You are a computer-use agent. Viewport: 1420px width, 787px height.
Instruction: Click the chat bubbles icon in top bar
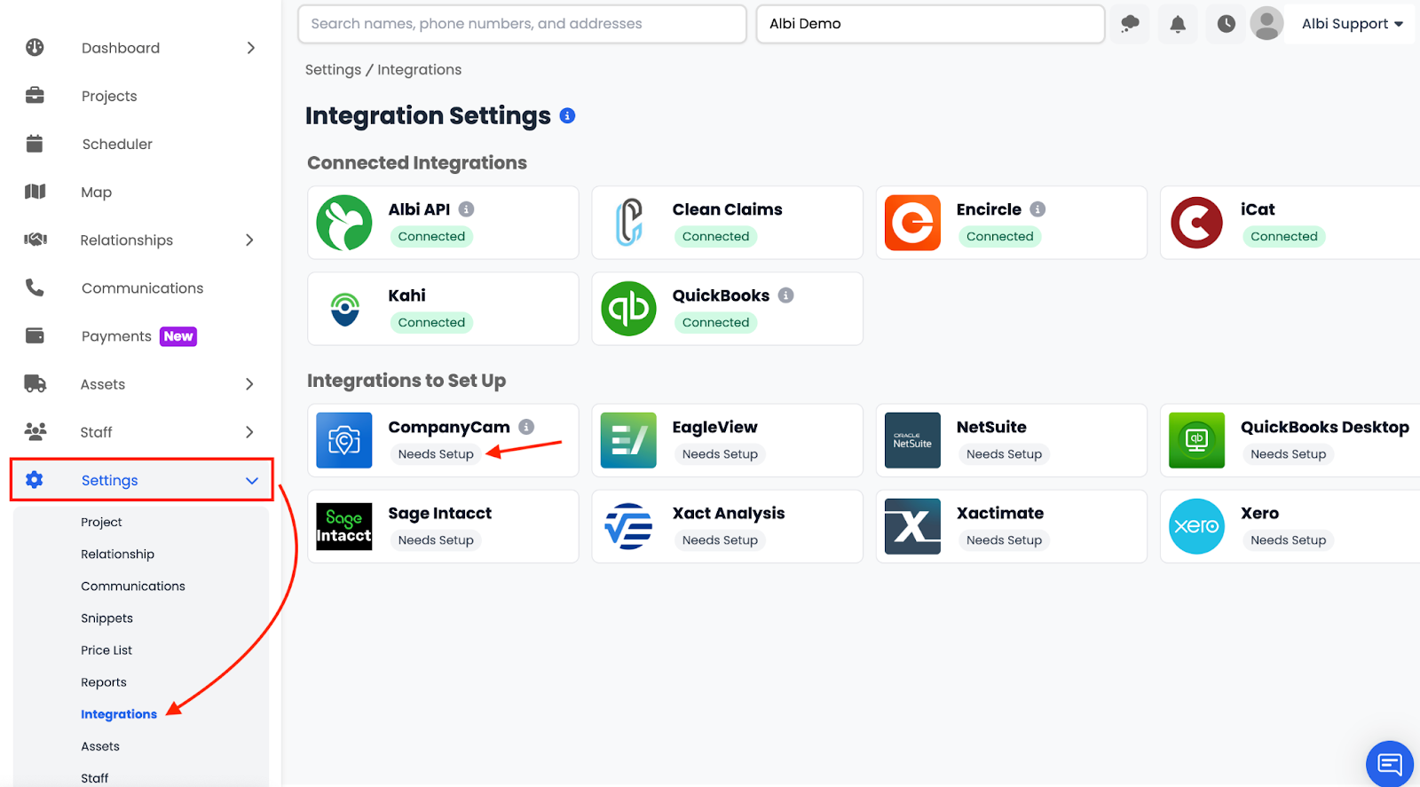pos(1130,24)
